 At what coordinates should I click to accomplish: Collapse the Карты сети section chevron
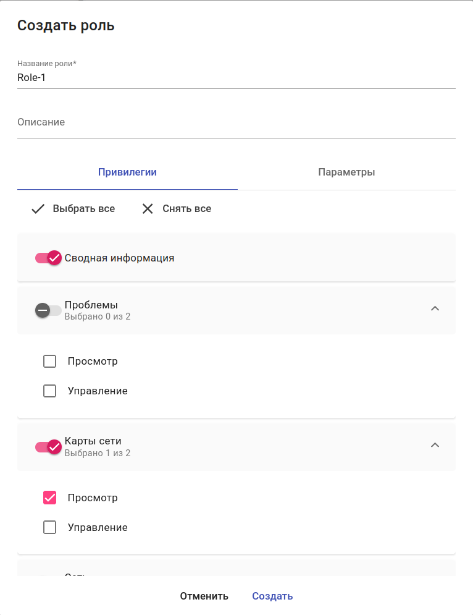click(x=435, y=445)
